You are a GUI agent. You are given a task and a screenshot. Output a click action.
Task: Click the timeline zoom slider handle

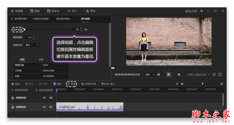203,84
